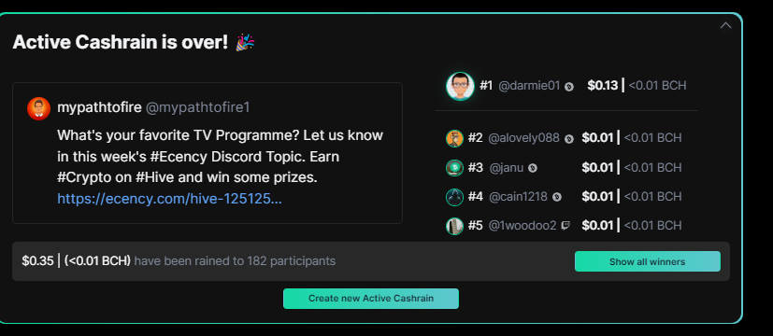The height and width of the screenshot is (336, 773).
Task: Open the ecency.com/hive-125125 link
Action: click(x=169, y=199)
